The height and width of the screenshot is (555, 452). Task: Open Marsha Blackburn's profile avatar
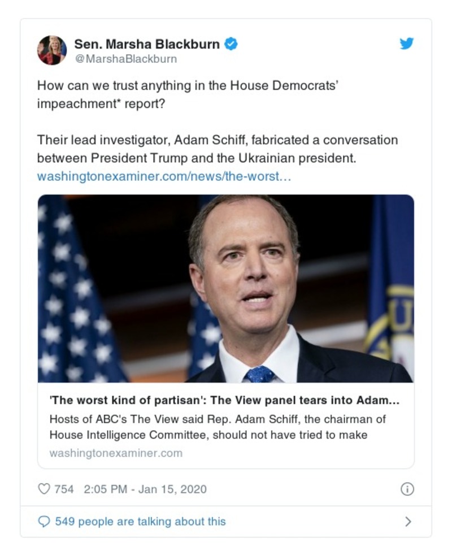(x=52, y=50)
